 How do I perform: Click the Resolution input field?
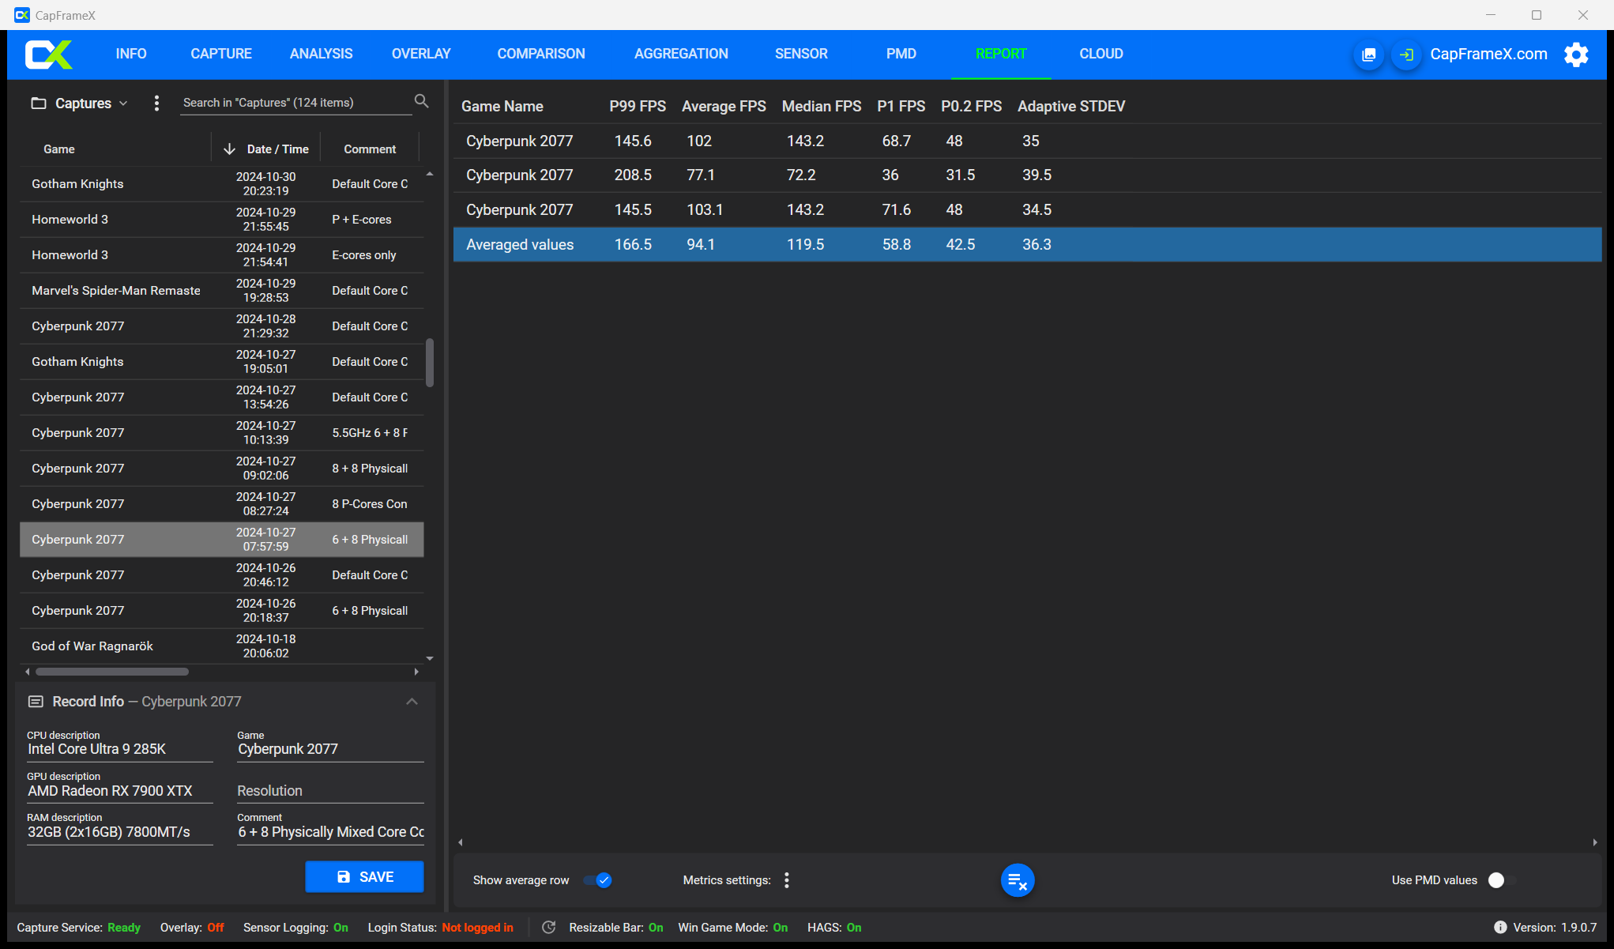pos(330,791)
